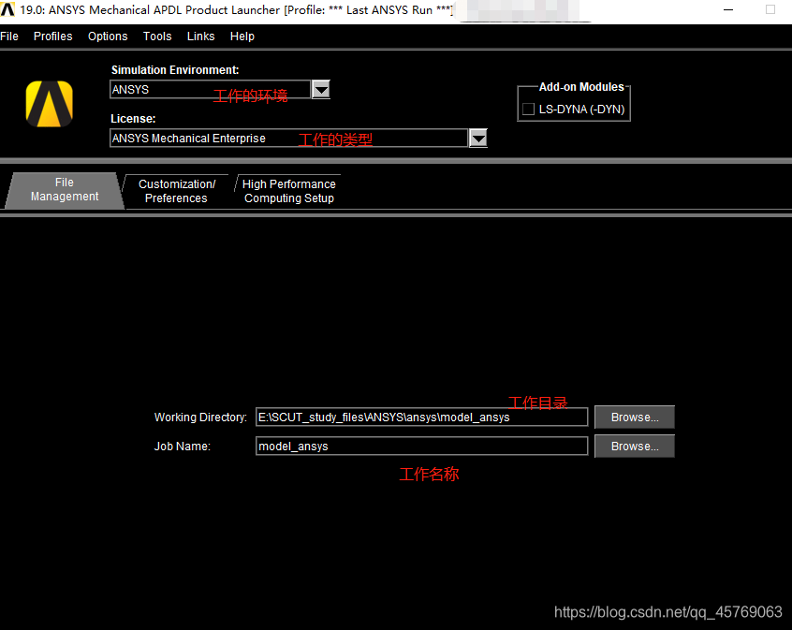Open the Links menu
Image resolution: width=792 pixels, height=630 pixels.
pos(200,37)
